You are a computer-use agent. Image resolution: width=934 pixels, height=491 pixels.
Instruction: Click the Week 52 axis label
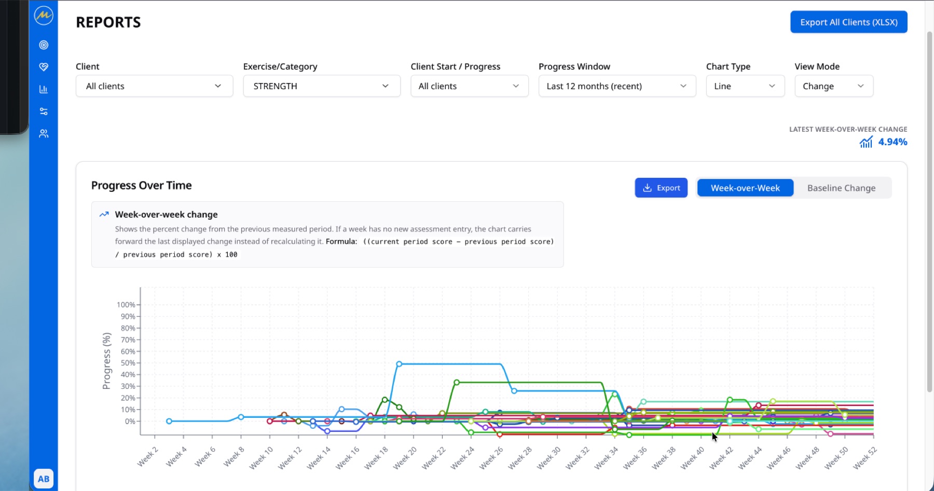coord(865,458)
